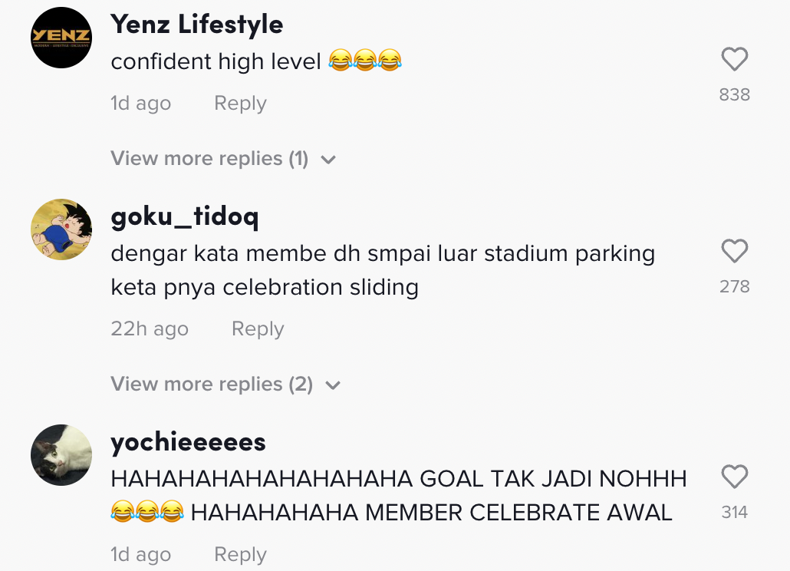Expand View more replies (1)
The image size is (790, 571).
tap(209, 159)
